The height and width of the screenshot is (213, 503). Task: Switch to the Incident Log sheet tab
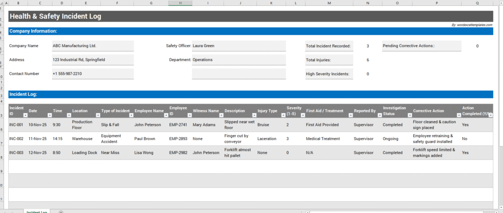(36, 212)
